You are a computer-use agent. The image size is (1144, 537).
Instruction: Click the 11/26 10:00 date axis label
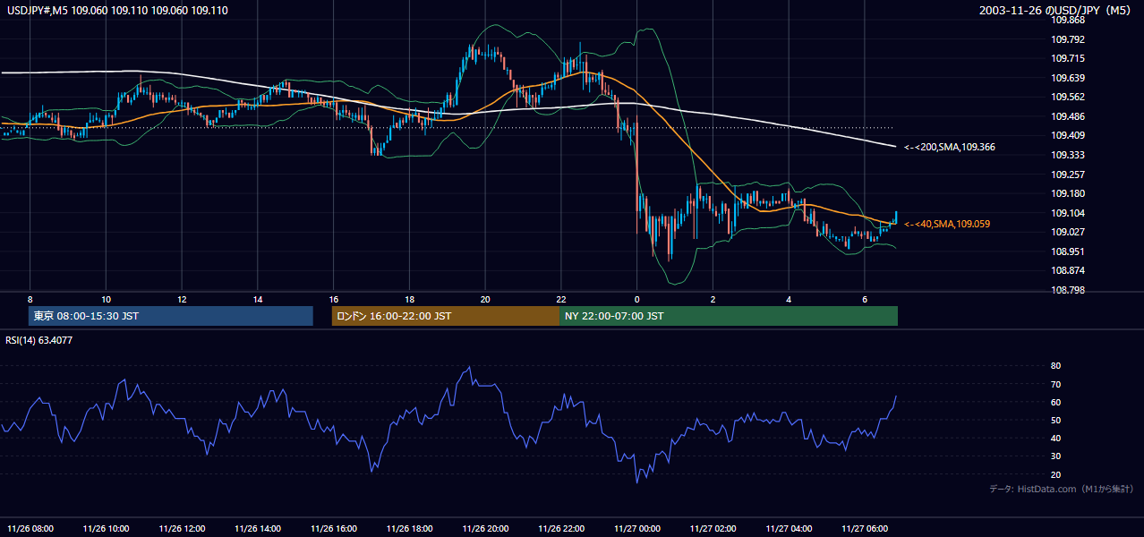tap(107, 528)
